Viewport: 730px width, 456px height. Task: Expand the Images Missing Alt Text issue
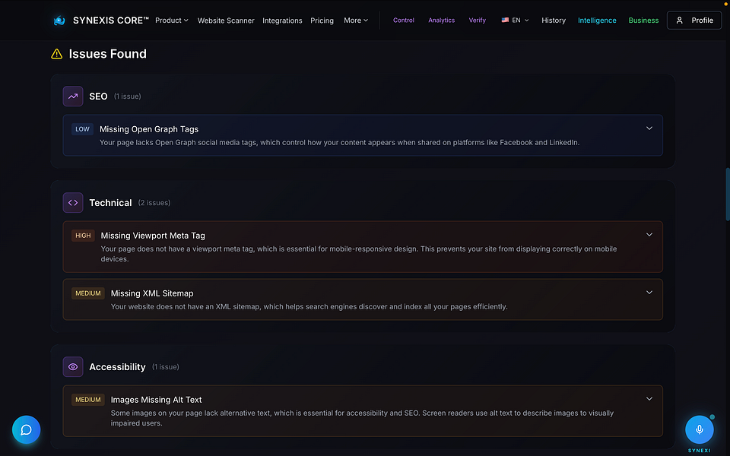point(649,399)
